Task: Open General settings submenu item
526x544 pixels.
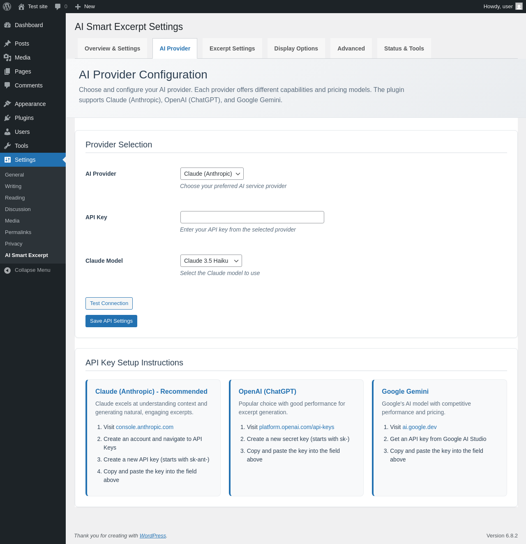Action: [33, 175]
